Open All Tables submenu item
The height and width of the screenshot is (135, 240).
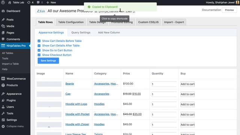(x=7, y=53)
